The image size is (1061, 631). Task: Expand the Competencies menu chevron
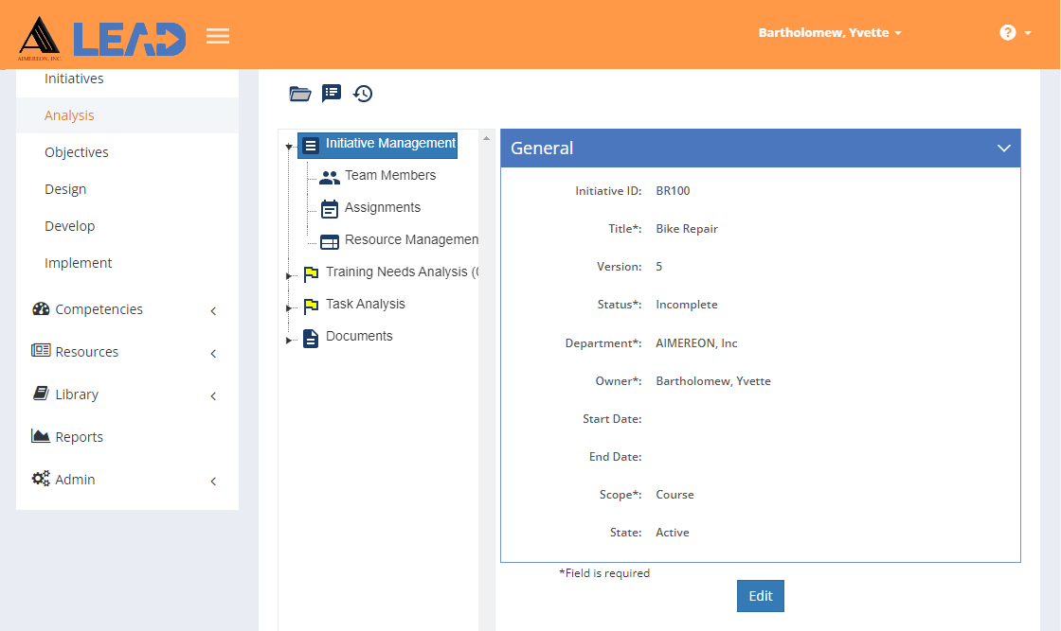pyautogui.click(x=213, y=311)
